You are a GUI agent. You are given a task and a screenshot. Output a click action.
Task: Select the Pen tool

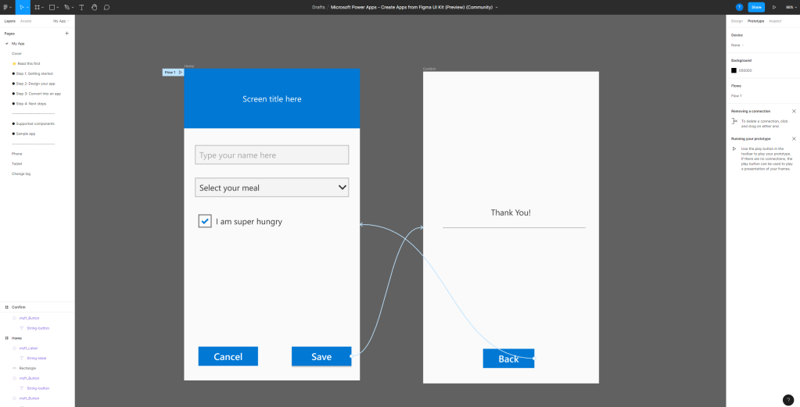coord(67,7)
